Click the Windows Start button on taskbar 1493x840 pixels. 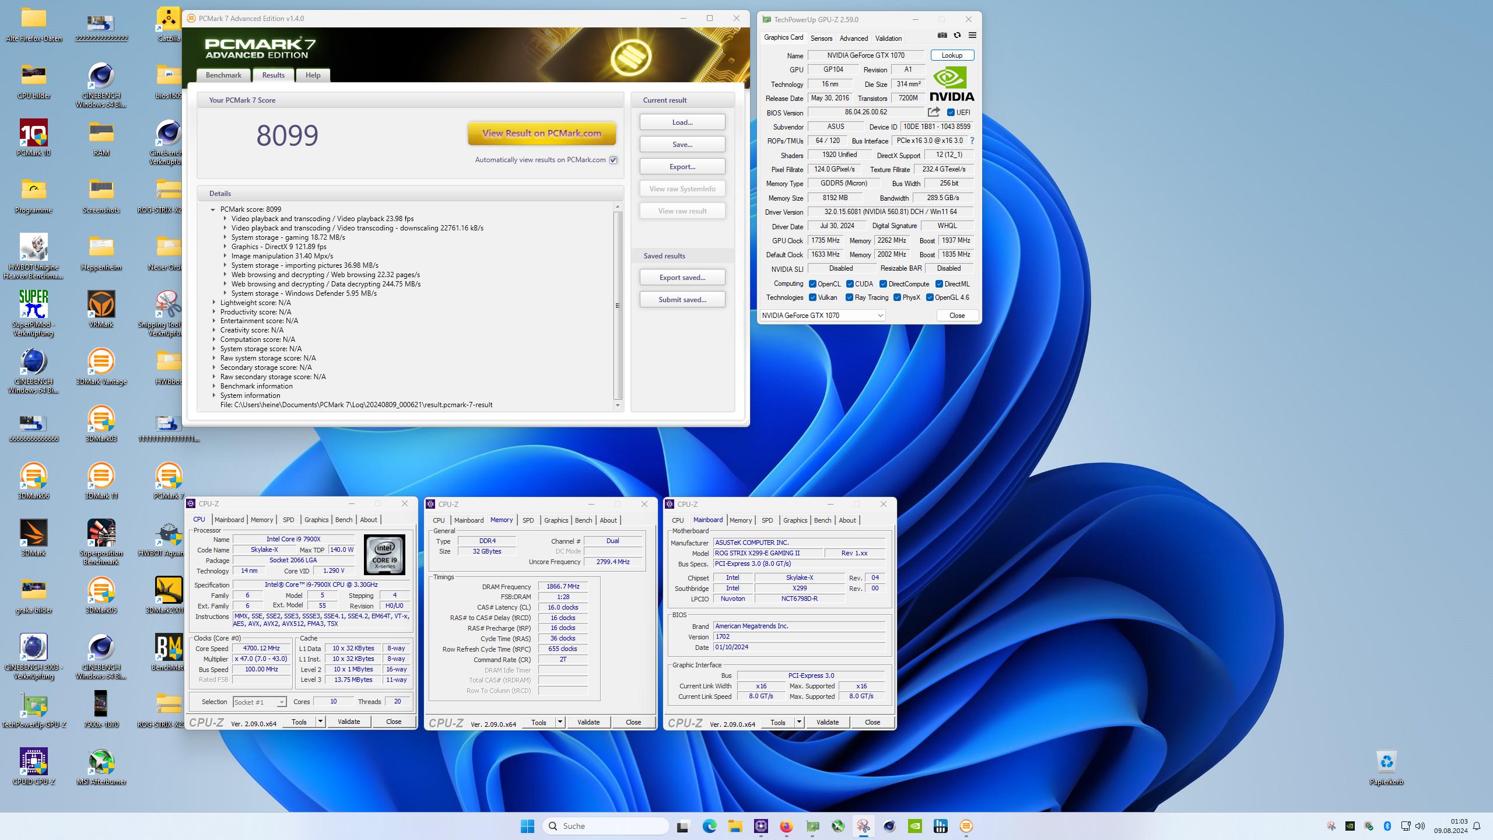tap(527, 826)
